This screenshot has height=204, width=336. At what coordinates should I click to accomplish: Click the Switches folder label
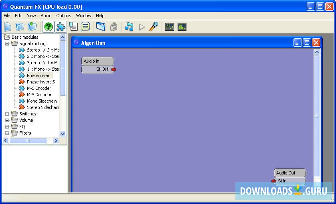(x=28, y=114)
